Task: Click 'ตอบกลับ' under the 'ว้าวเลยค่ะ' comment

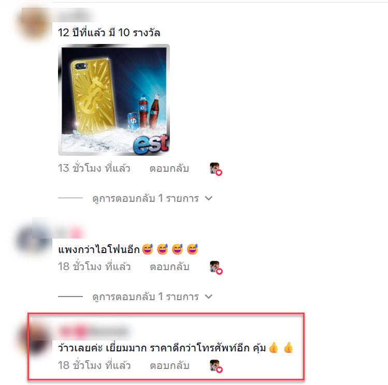Action: click(x=169, y=365)
